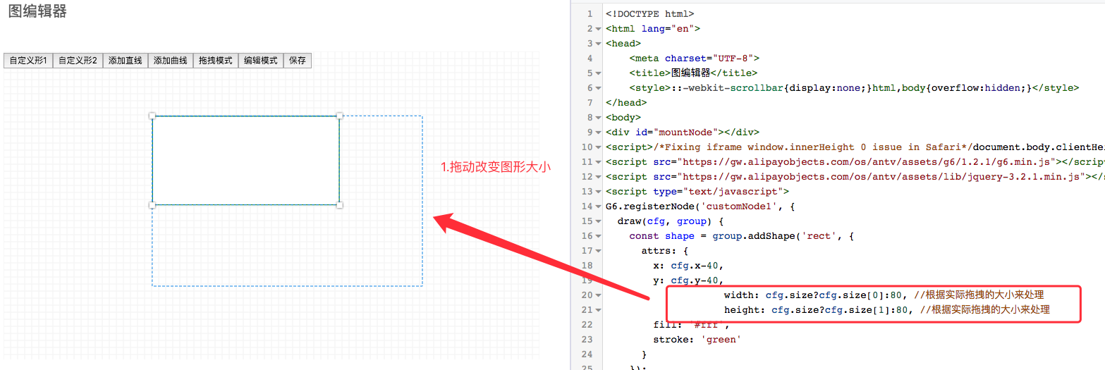Click the </head> closing tag line

click(x=626, y=103)
